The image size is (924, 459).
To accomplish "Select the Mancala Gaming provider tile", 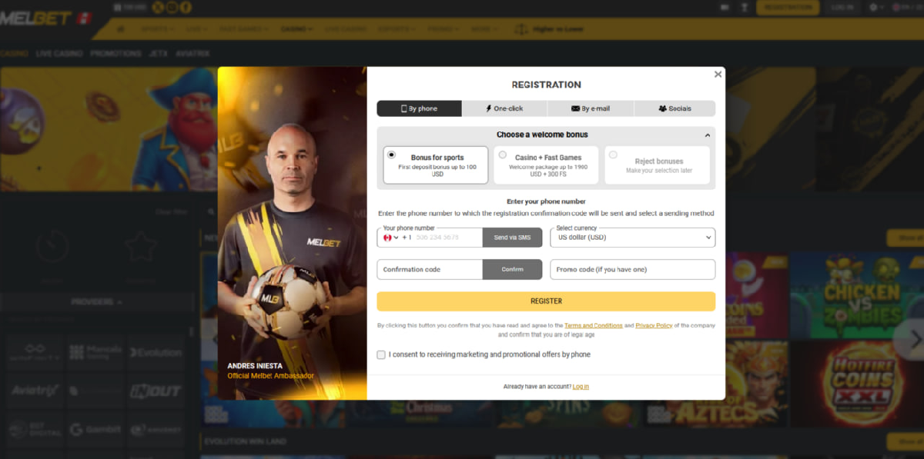I will 95,353.
